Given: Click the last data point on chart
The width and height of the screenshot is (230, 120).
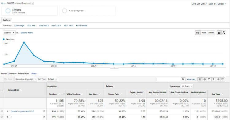Looking at the screenshot, I should [223, 64].
